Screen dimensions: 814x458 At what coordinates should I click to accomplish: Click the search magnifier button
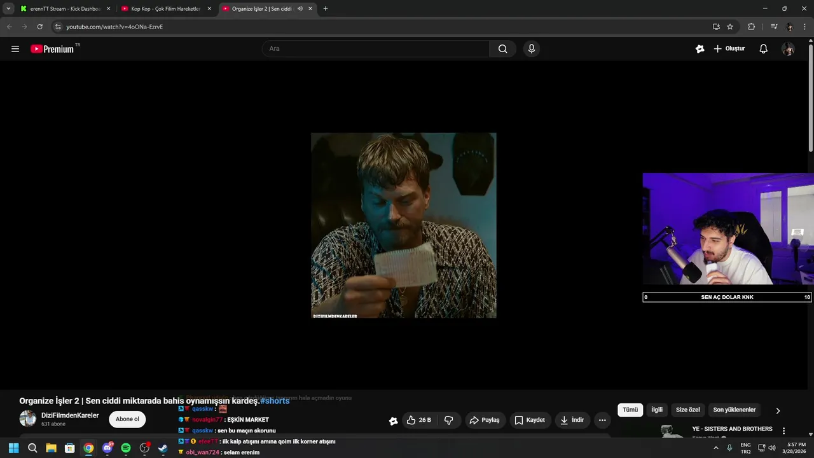502,49
